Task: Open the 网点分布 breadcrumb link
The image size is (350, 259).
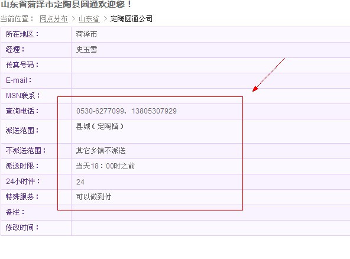Action: [x=54, y=19]
